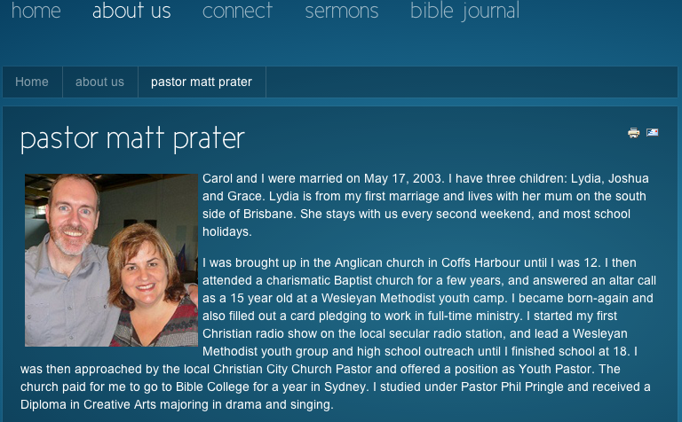Open the bible journal menu
This screenshot has height=422, width=682.
pos(464,12)
